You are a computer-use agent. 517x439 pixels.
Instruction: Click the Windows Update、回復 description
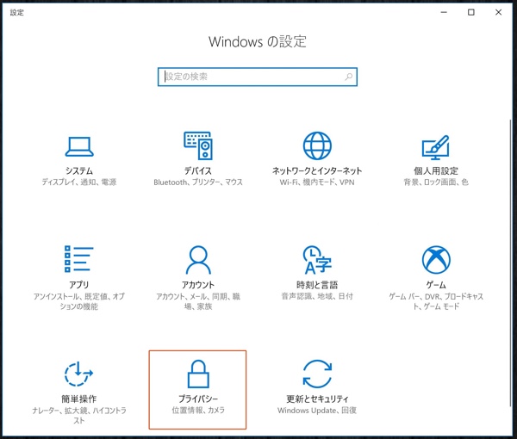[317, 411]
